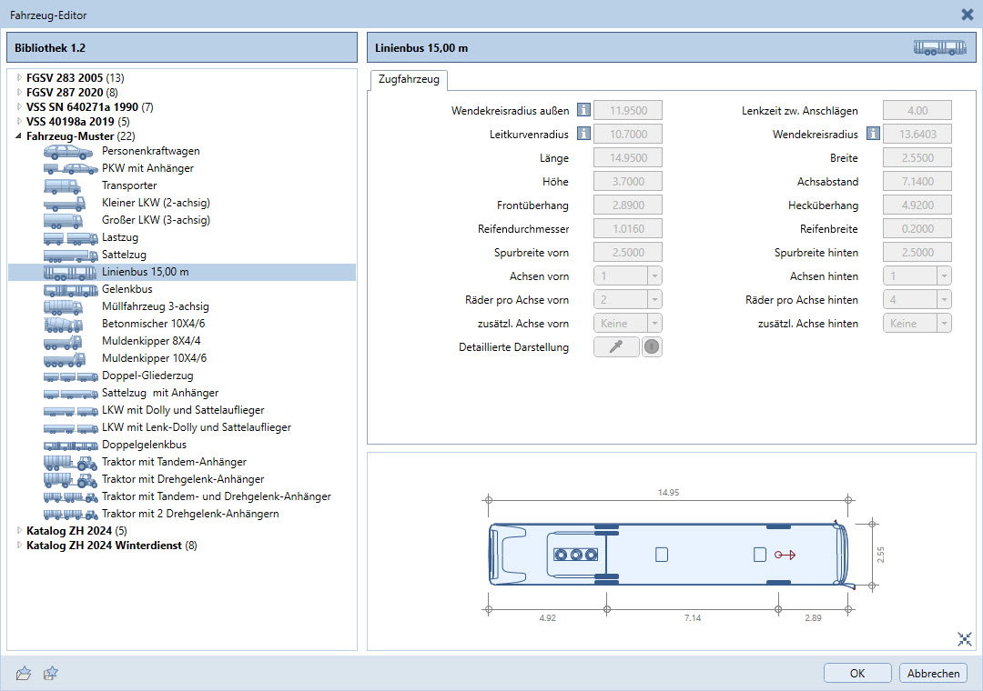Select Müllfahrzeug 3-achsig vehicle entry
The height and width of the screenshot is (691, 983).
(x=155, y=306)
